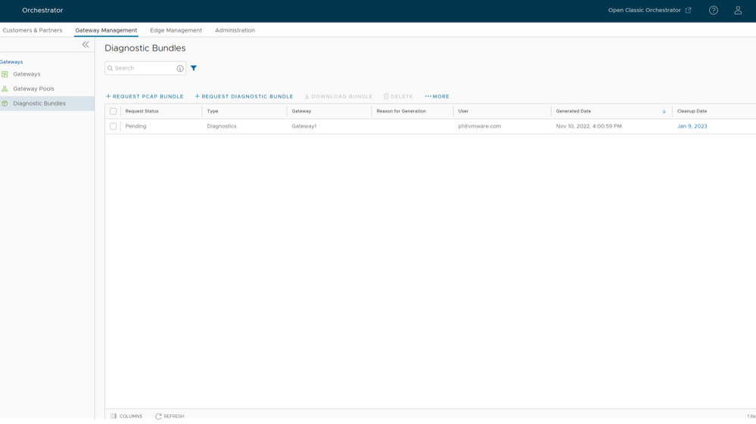Click the filter funnel icon
The height and width of the screenshot is (424, 756).
pyautogui.click(x=194, y=68)
